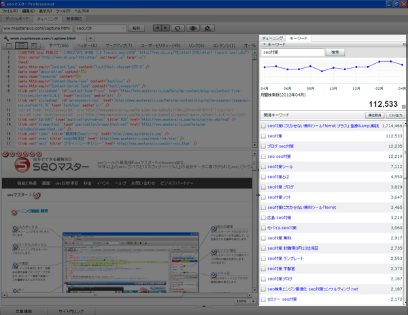
Task: Click the CSV出力 export button
Action: pyautogui.click(x=395, y=116)
